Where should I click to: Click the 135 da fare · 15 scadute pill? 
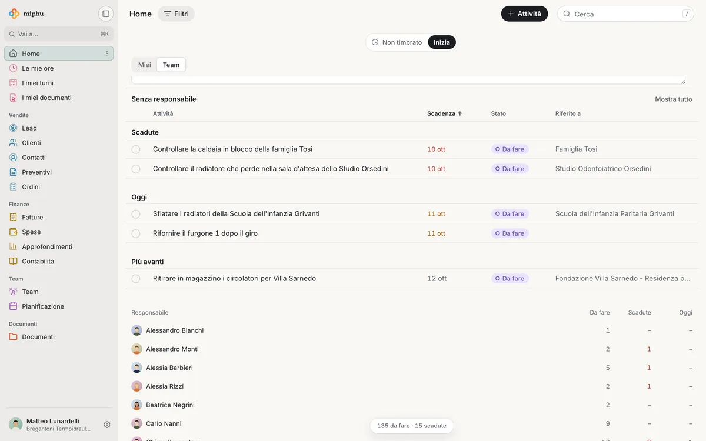pyautogui.click(x=412, y=426)
